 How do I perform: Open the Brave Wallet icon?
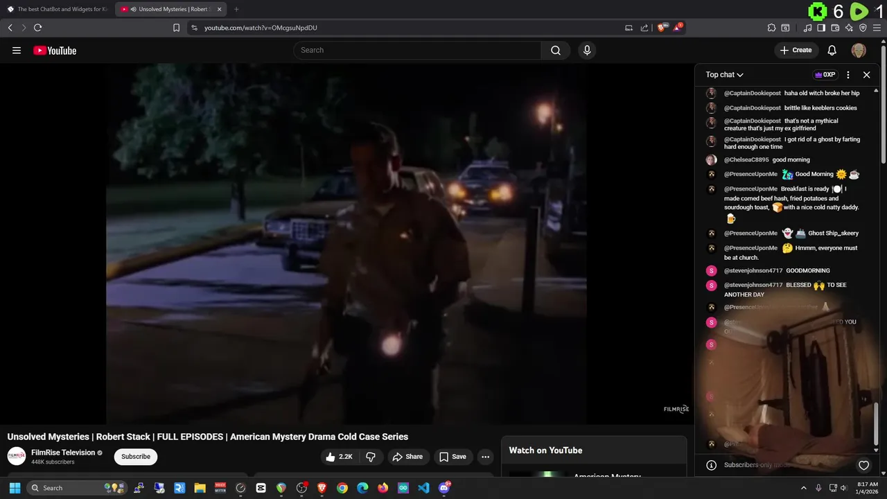(x=835, y=28)
